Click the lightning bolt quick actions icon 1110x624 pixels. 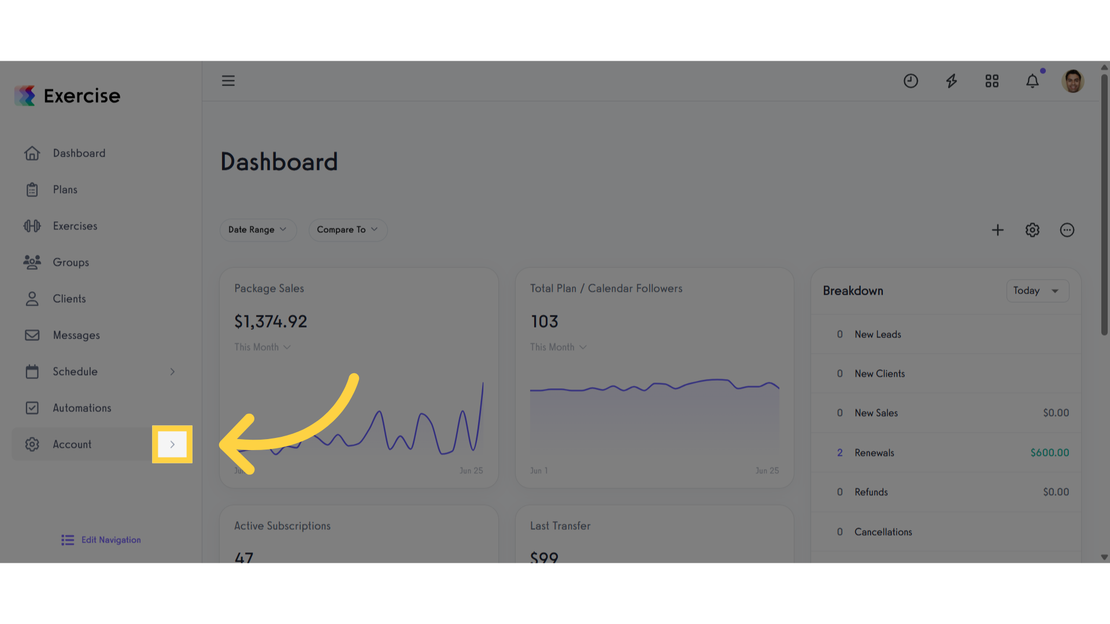pos(952,81)
